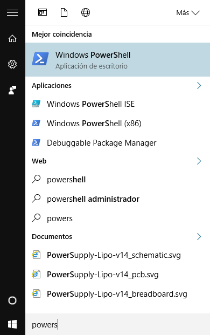
Task: Search the web for powers
Action: click(118, 218)
